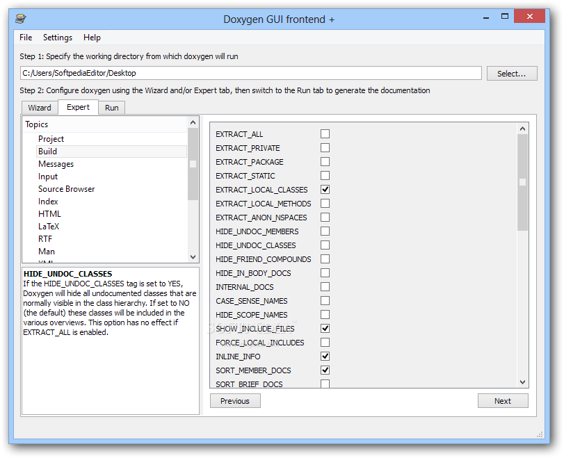564x458 pixels.
Task: Switch to the Wizard tab
Action: tap(40, 108)
